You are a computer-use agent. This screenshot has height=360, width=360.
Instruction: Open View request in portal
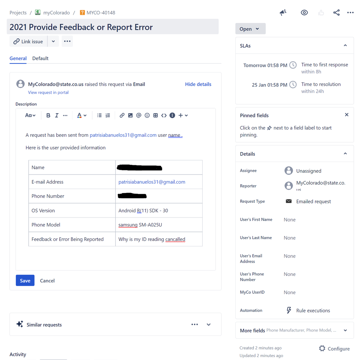click(48, 92)
